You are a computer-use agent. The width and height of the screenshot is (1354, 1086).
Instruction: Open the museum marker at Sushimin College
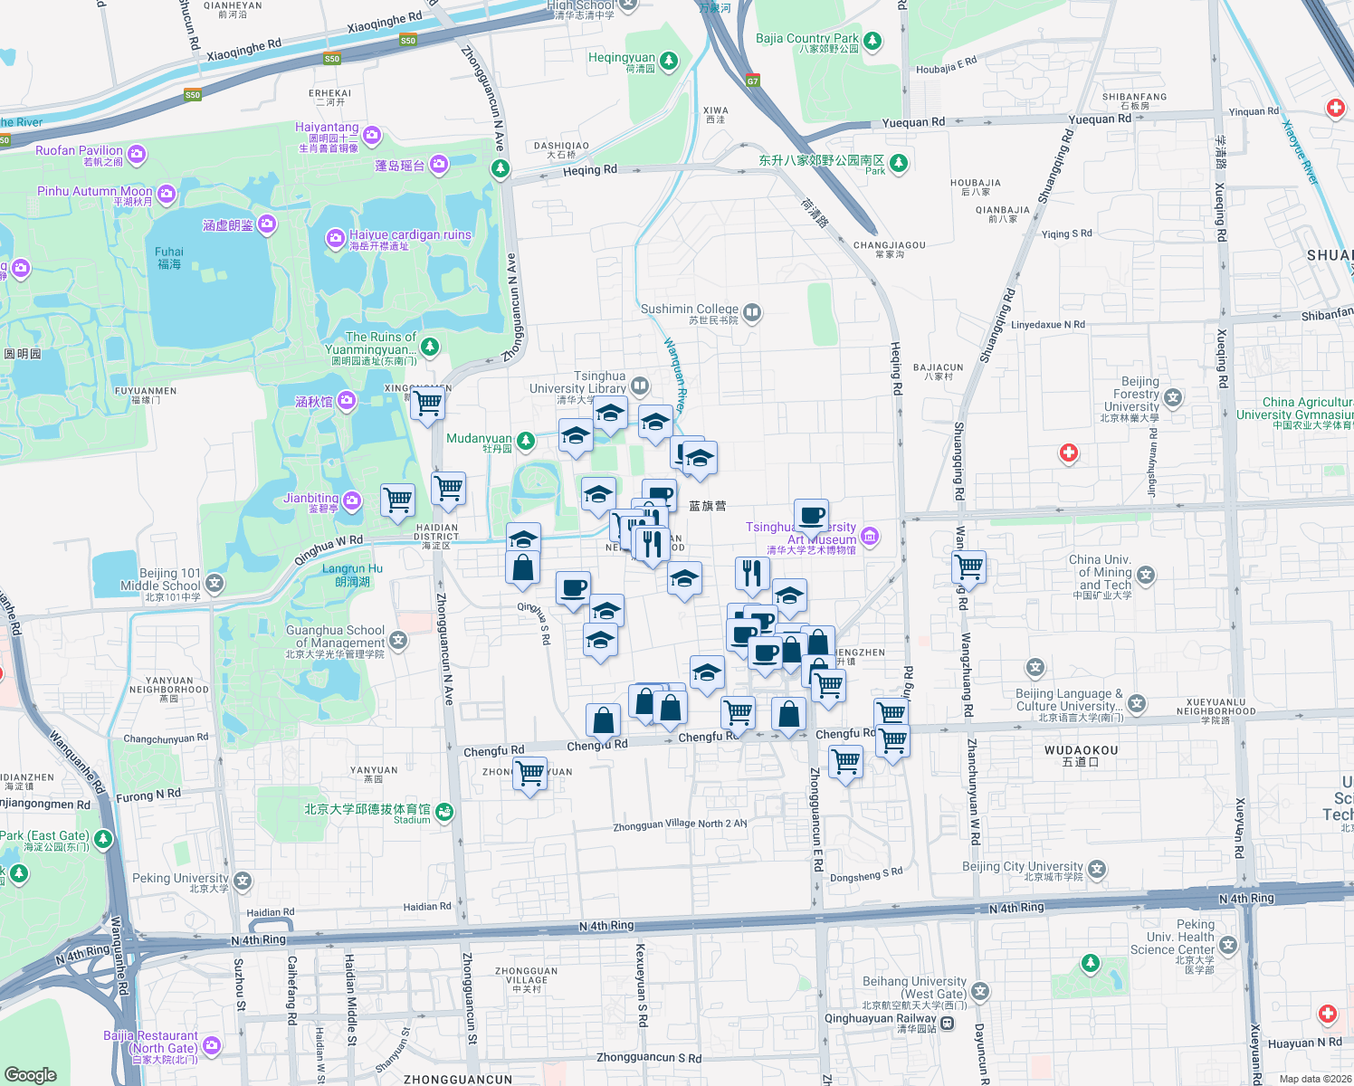pos(751,312)
